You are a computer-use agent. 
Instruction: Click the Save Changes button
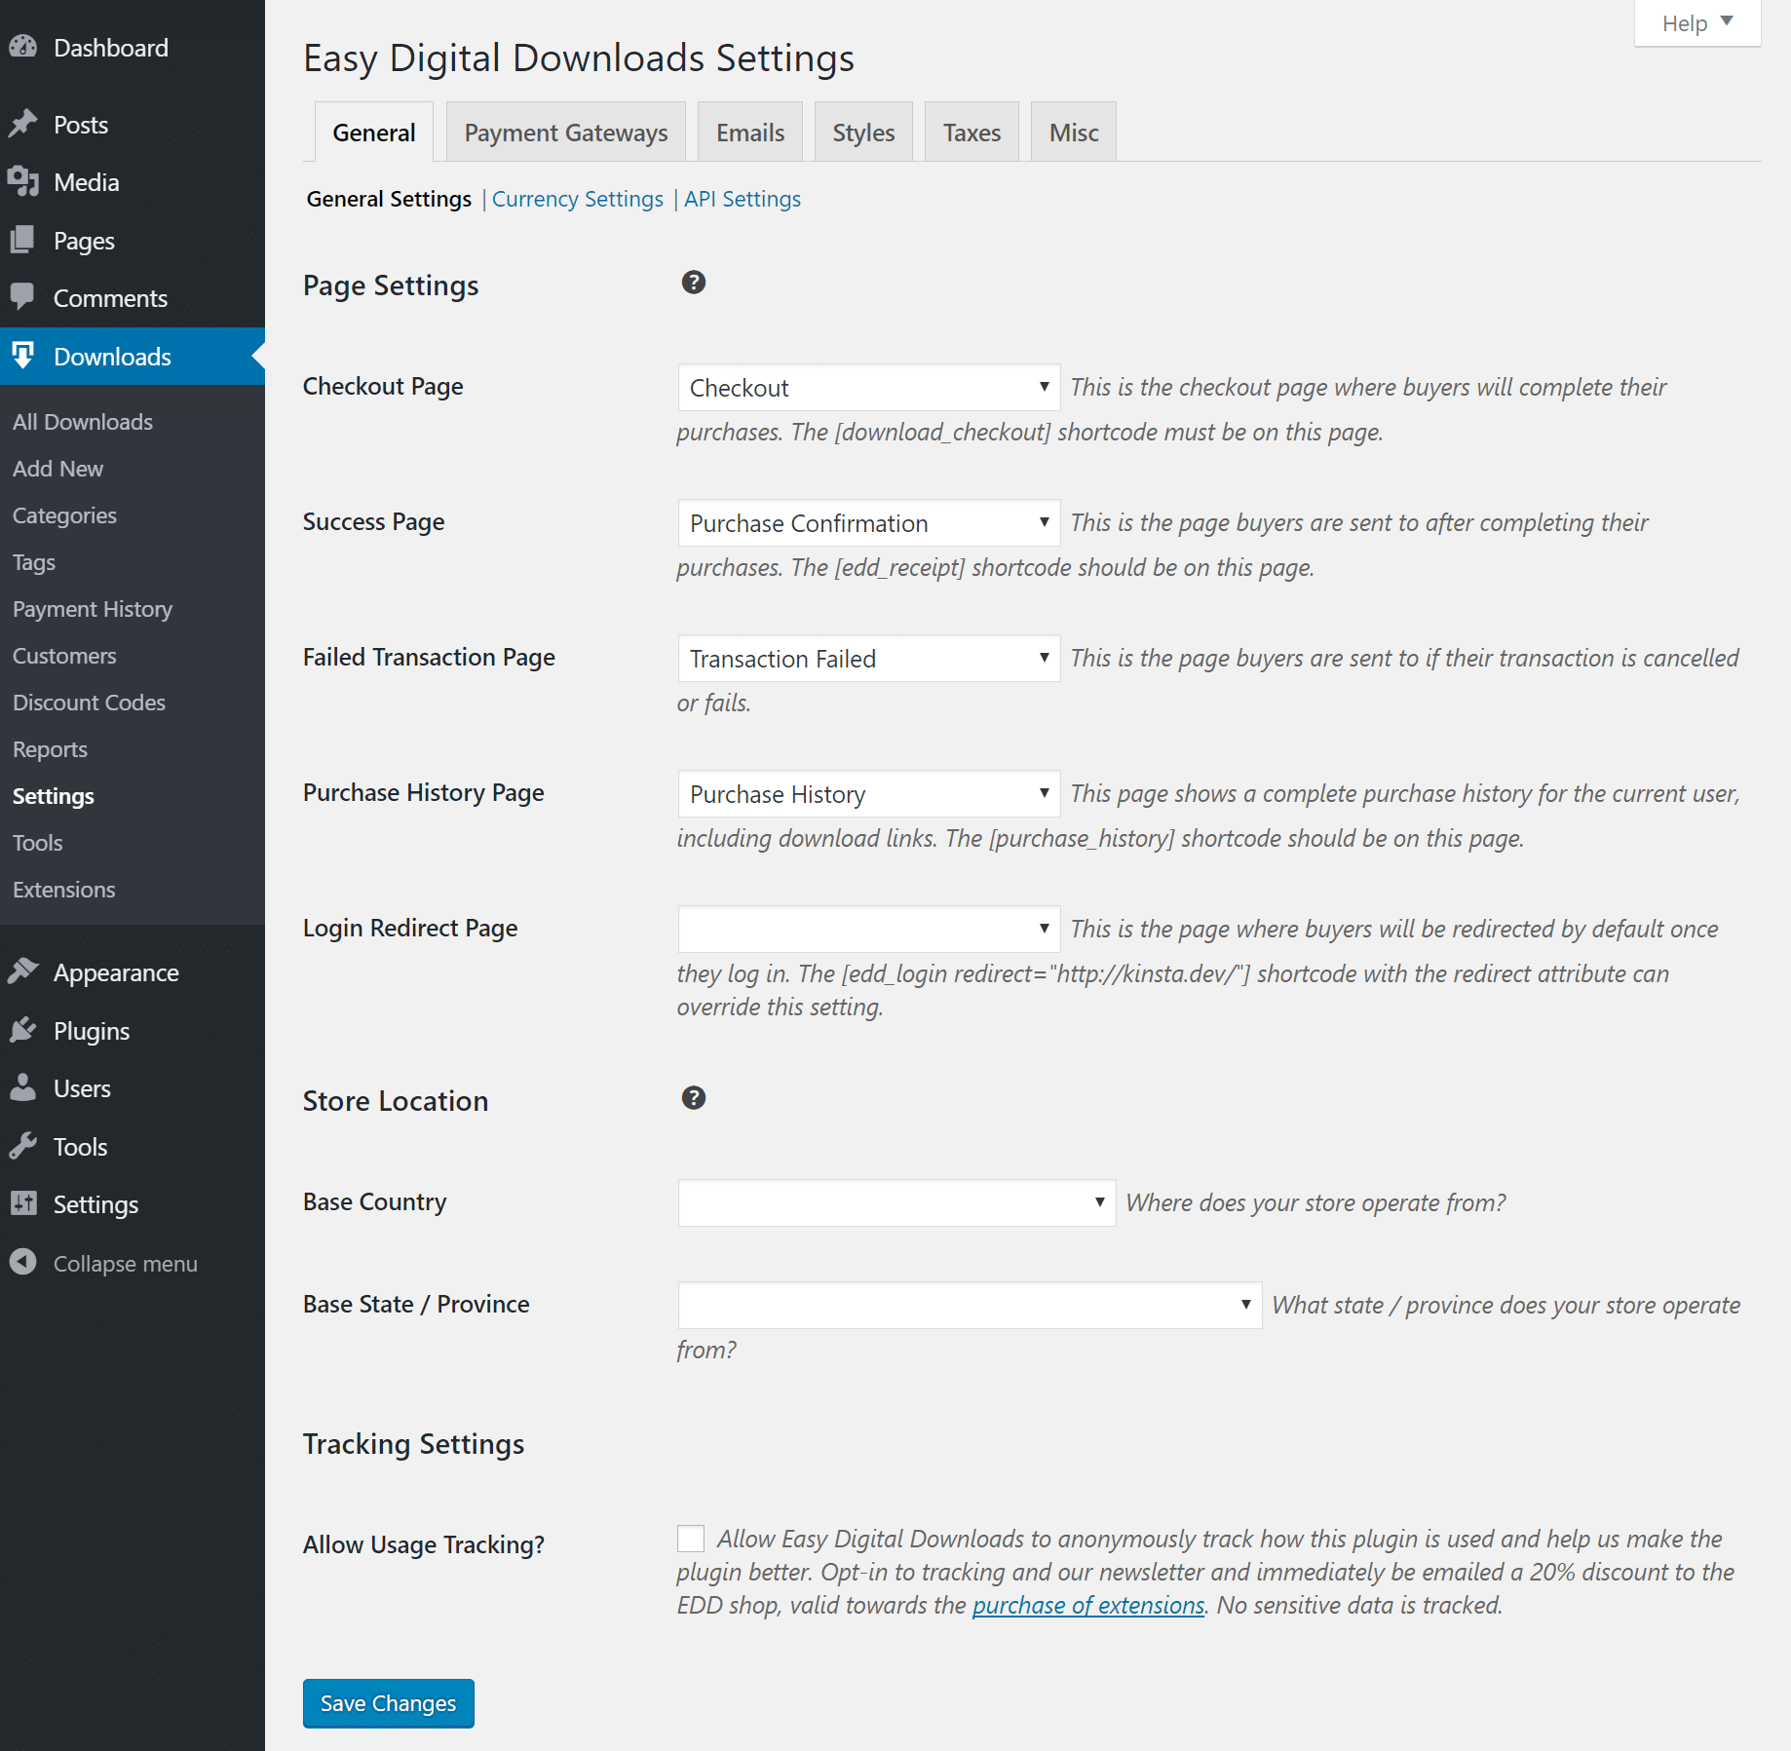[388, 1703]
